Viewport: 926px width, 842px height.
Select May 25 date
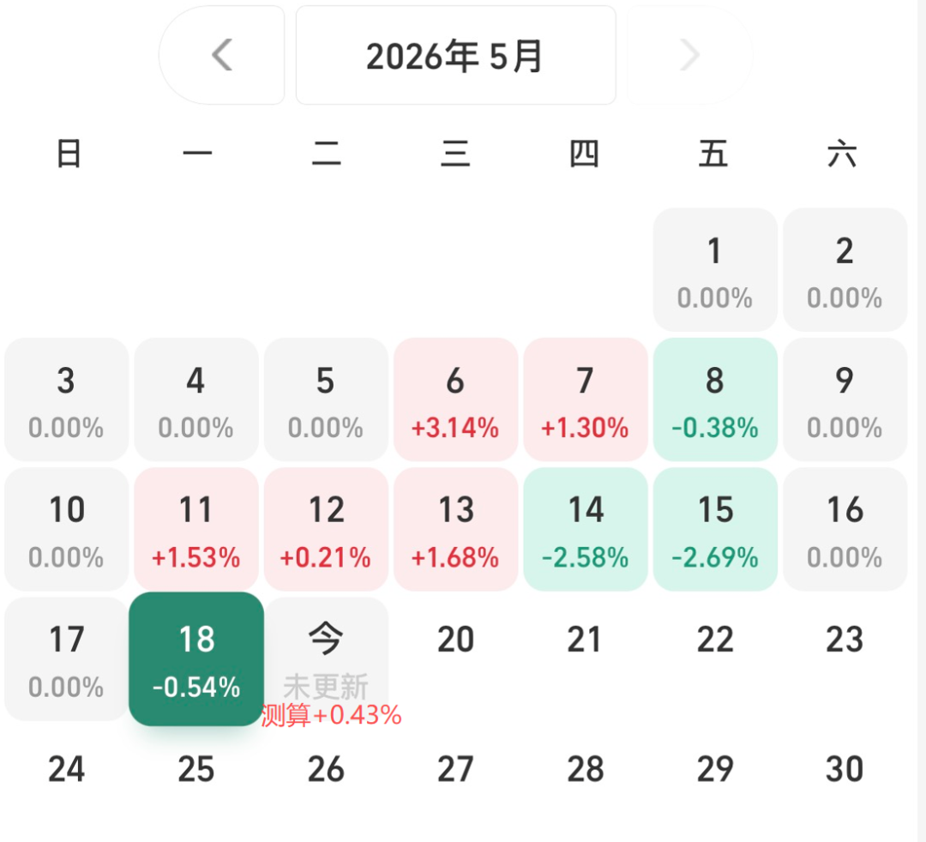[196, 769]
